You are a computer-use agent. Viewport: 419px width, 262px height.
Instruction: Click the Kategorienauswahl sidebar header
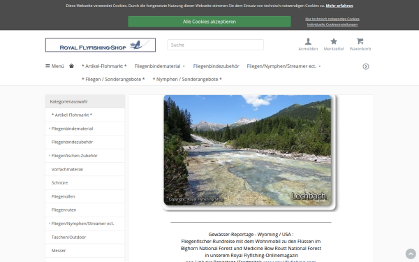85,101
